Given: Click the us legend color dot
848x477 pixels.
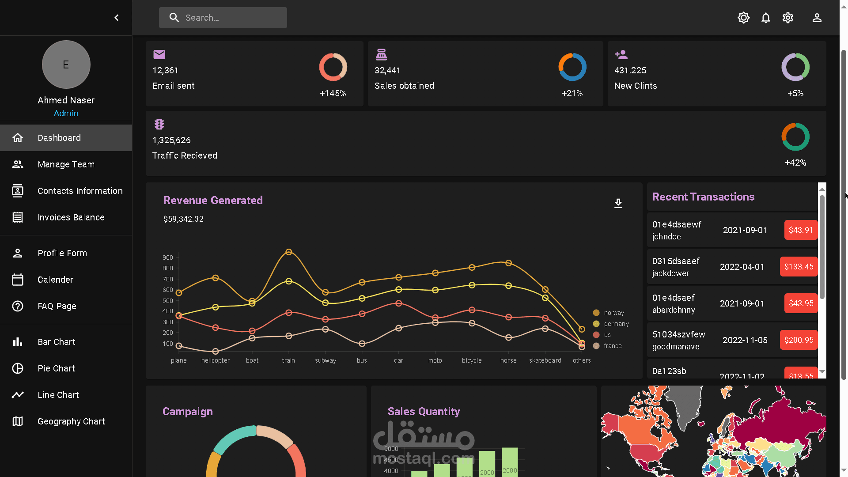Looking at the screenshot, I should 596,335.
